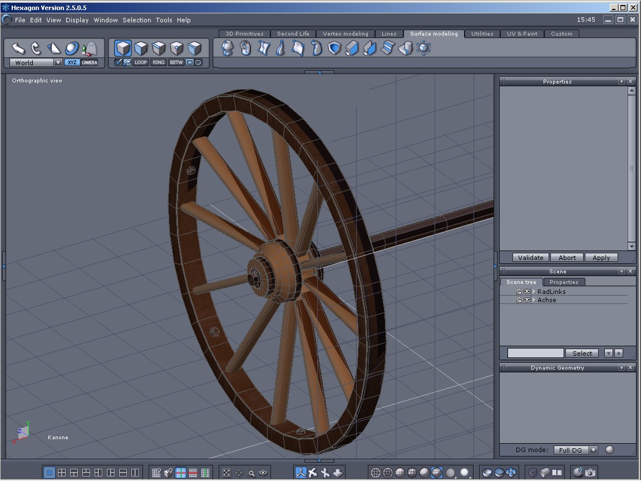Select the arrow selection tool
Screen dimensions: 641x481
pyautogui.click(x=18, y=48)
